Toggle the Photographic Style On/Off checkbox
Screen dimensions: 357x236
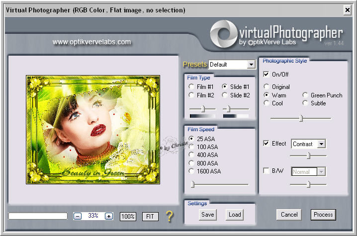[266, 74]
